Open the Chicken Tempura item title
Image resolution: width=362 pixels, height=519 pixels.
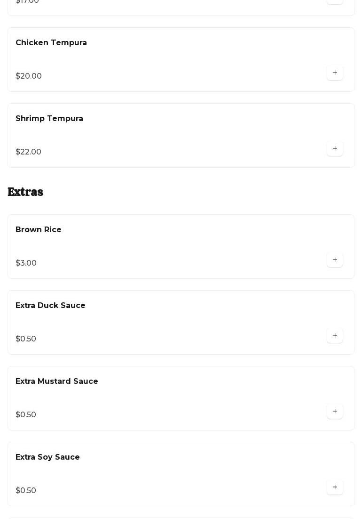tap(51, 43)
